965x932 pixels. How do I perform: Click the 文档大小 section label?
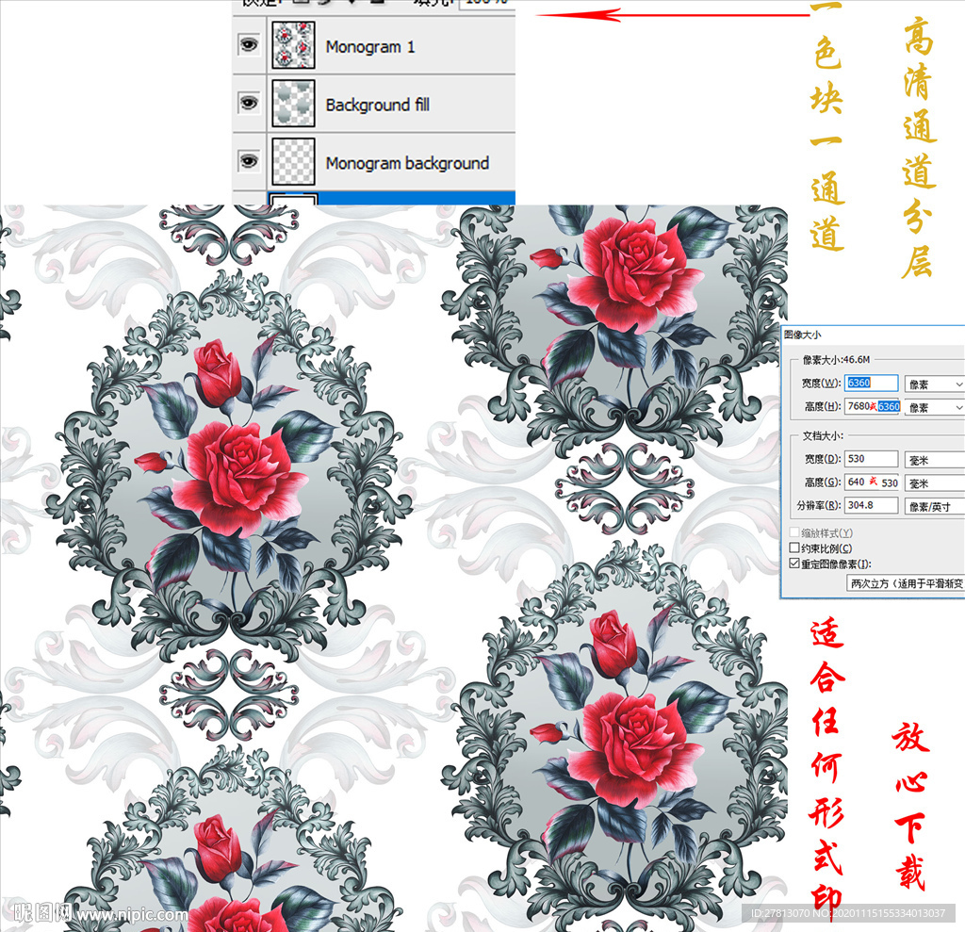tap(823, 435)
